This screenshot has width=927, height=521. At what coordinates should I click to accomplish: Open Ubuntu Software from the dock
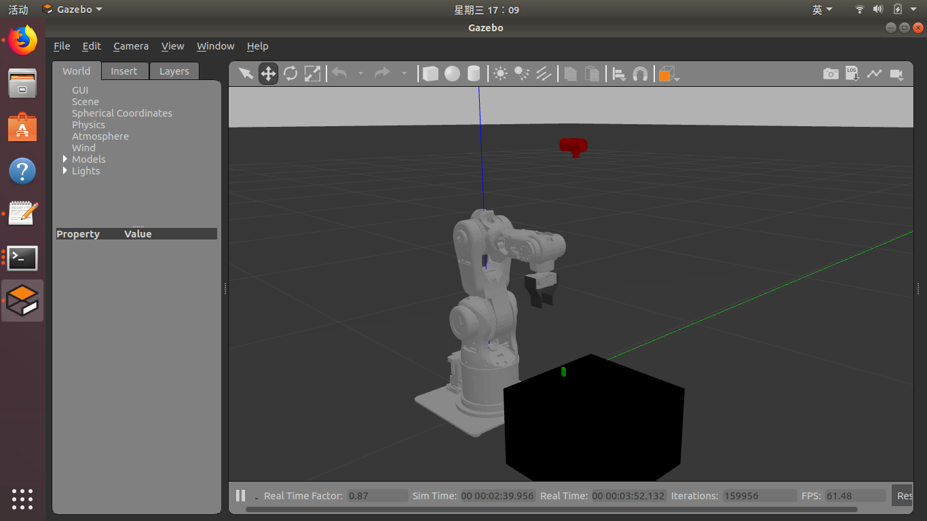click(x=22, y=127)
